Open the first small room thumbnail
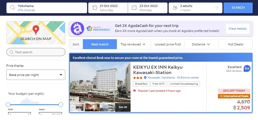The image size is (258, 120). (x=77, y=107)
